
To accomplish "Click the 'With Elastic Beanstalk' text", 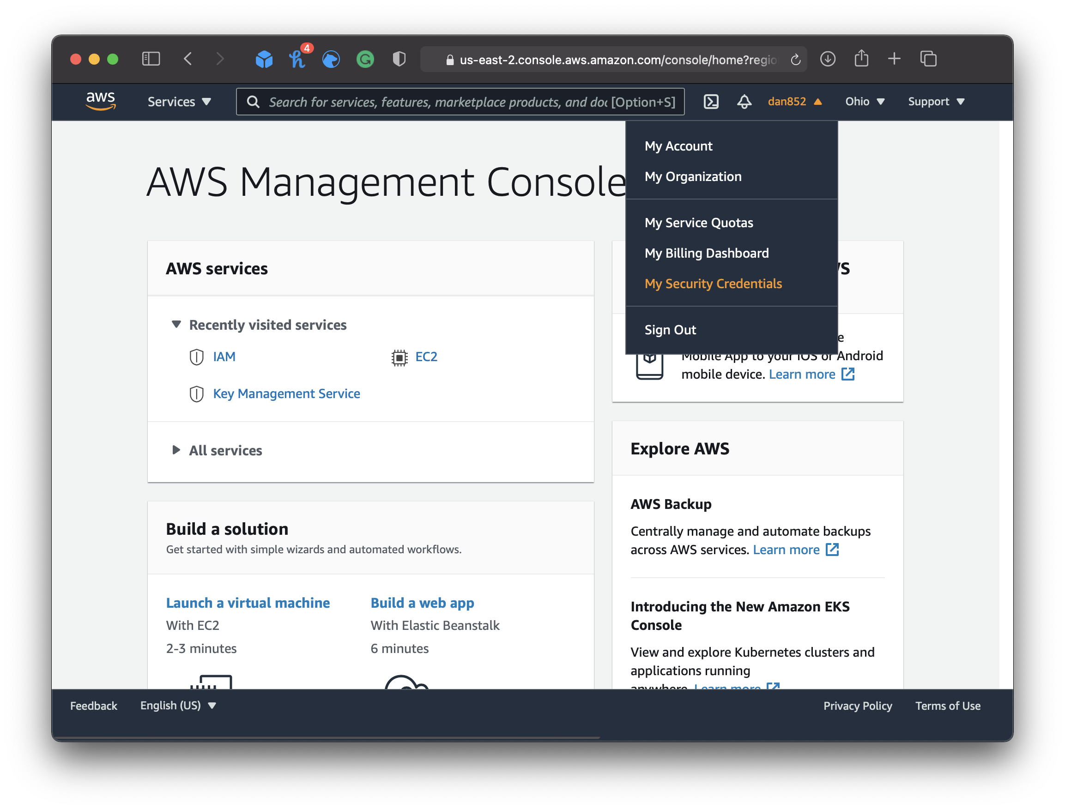I will 435,625.
